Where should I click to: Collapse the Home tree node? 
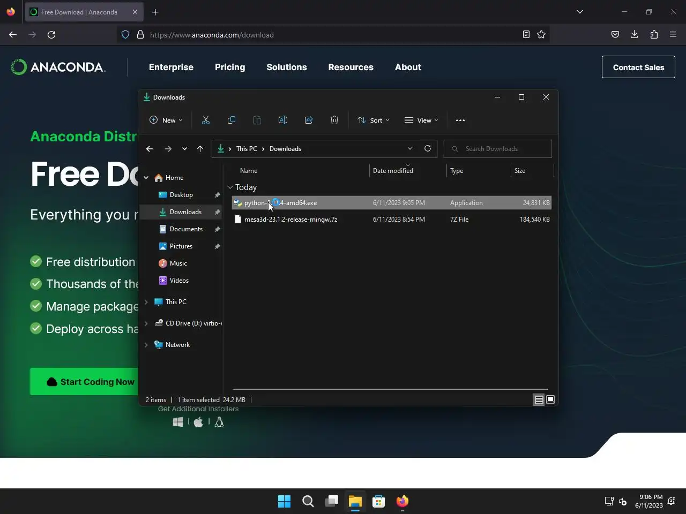click(146, 178)
